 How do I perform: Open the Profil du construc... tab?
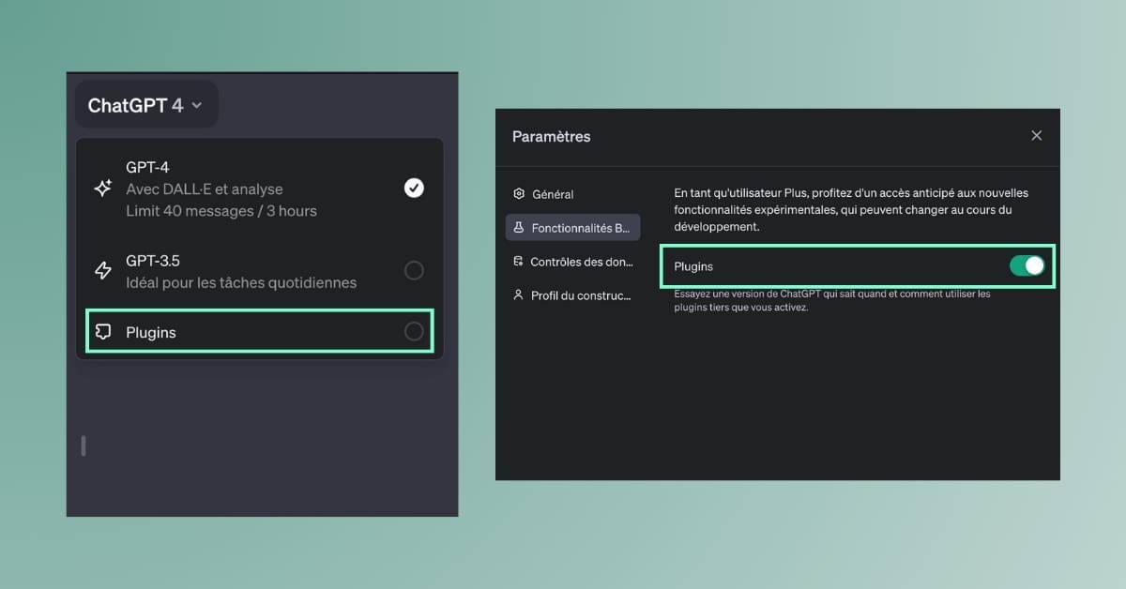coord(572,295)
